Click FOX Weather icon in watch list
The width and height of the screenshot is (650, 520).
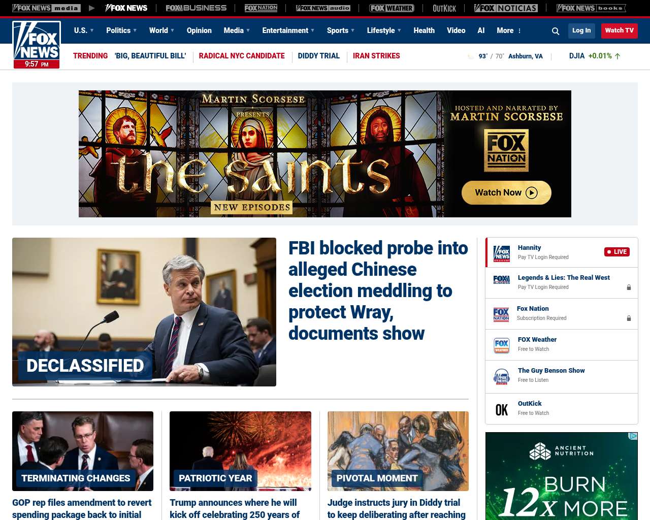pos(502,345)
